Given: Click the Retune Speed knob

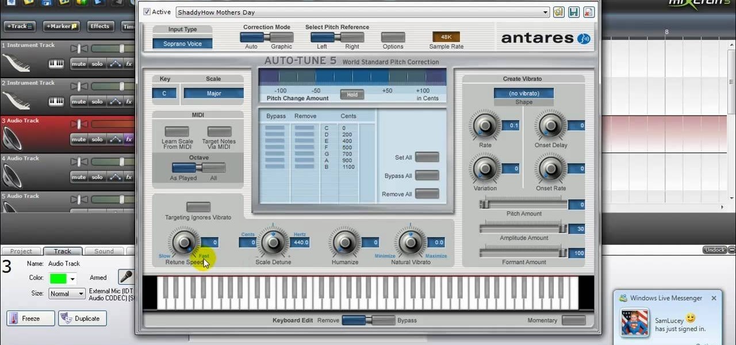Looking at the screenshot, I should [x=183, y=242].
